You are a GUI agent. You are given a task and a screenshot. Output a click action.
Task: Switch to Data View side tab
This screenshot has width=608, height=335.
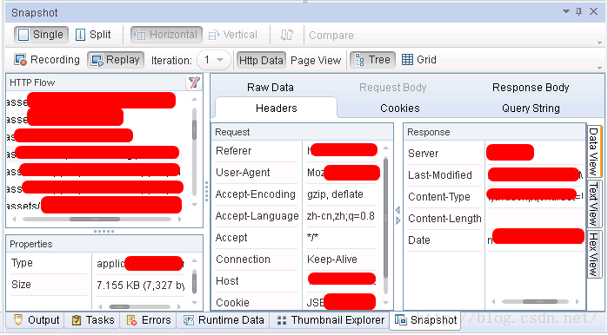tap(594, 151)
